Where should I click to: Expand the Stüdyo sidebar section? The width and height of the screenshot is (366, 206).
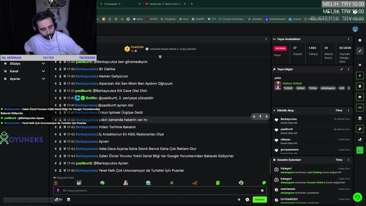pyautogui.click(x=24, y=64)
